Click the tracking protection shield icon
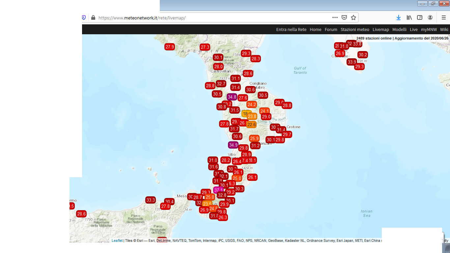This screenshot has width=450, height=253. click(x=84, y=17)
